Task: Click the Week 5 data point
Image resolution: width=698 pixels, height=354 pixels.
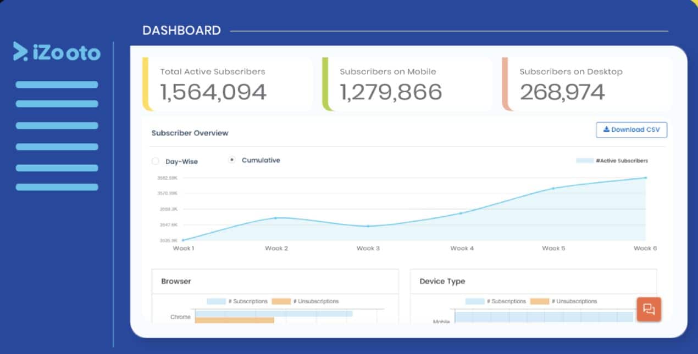Action: 553,188
